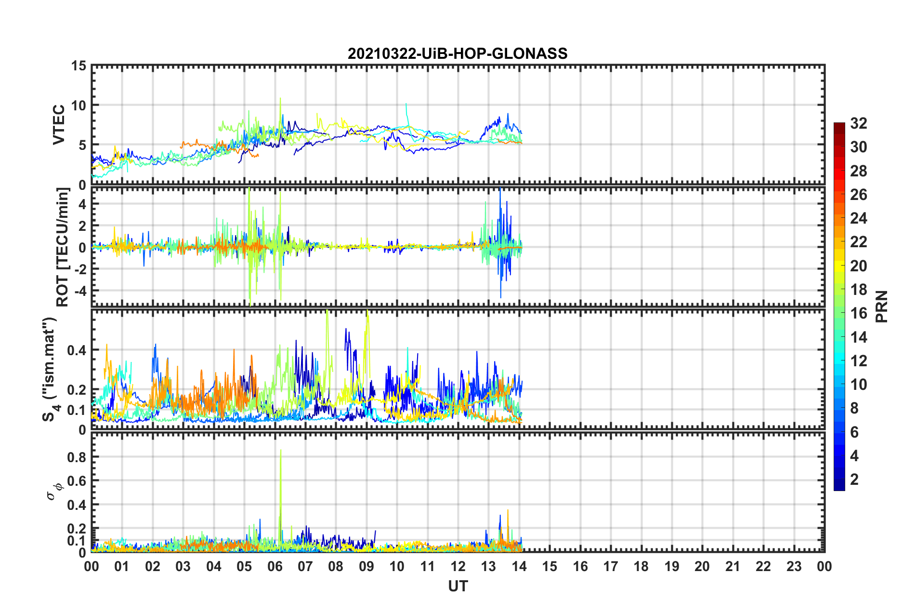Click tick label 20 on PRN colorbar

pyautogui.click(x=858, y=266)
